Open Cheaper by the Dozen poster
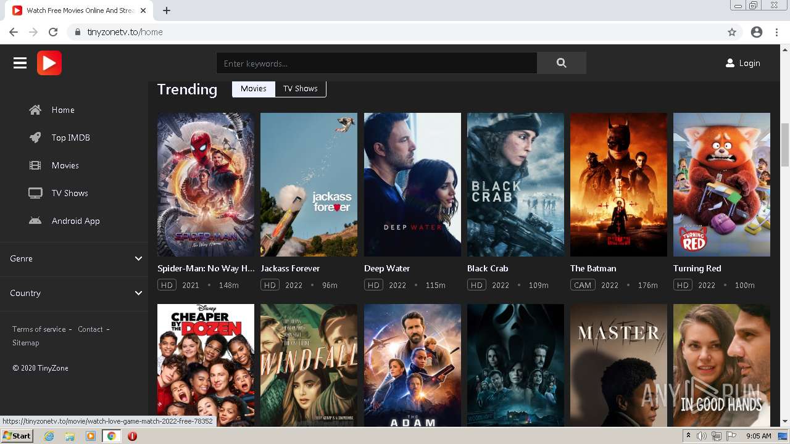790x444 pixels. point(206,365)
